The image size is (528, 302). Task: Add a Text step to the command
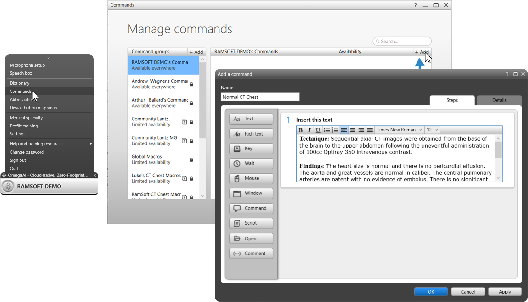(x=251, y=119)
